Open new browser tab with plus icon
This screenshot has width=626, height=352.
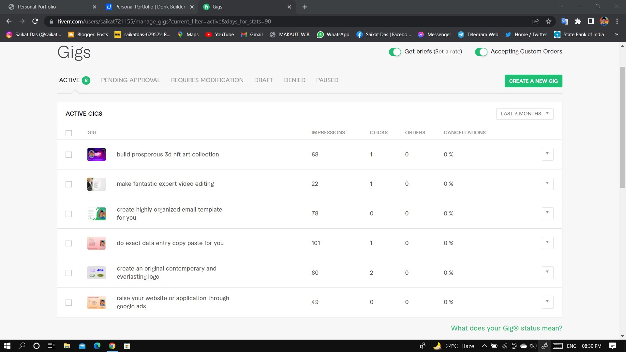pyautogui.click(x=305, y=7)
